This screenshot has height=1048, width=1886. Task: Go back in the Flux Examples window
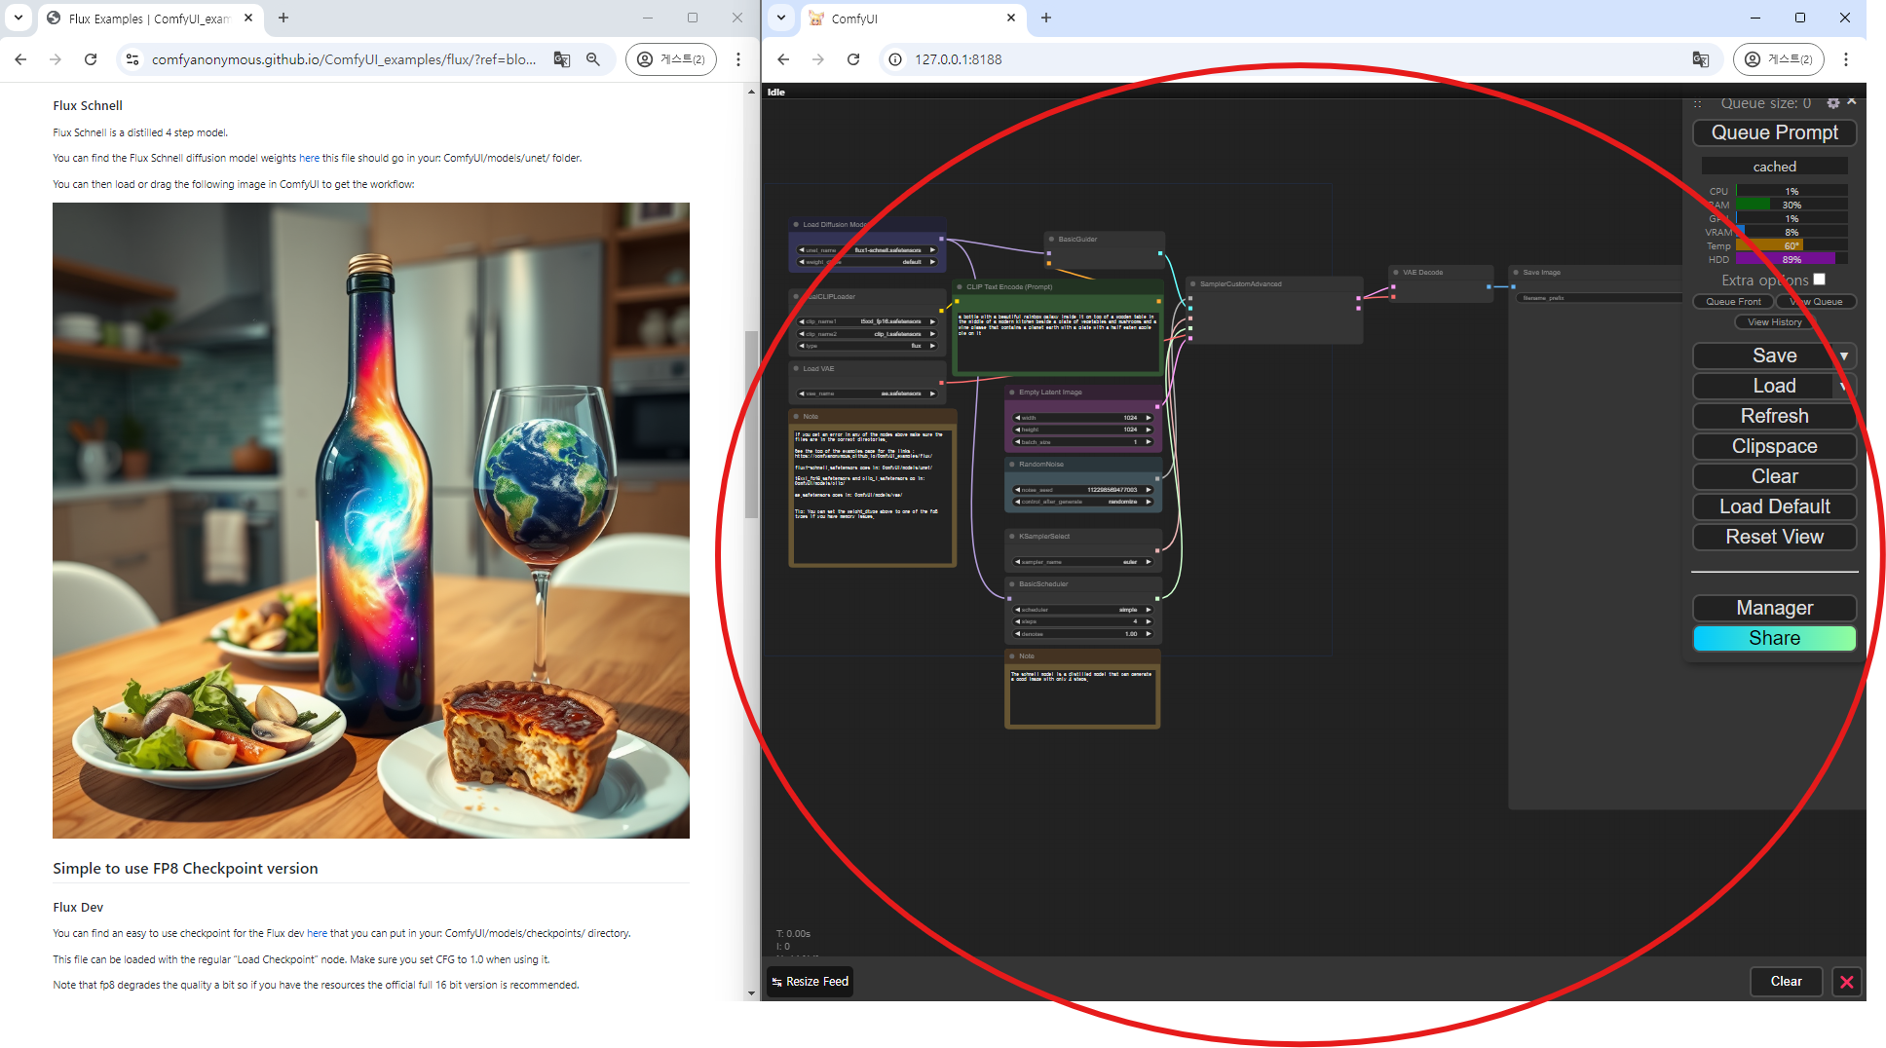coord(20,59)
